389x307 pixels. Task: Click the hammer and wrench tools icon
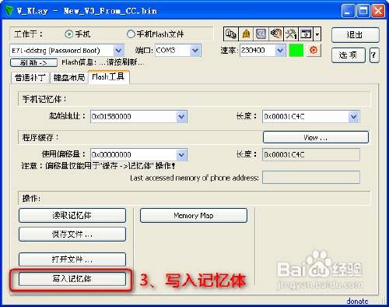[x=291, y=34]
